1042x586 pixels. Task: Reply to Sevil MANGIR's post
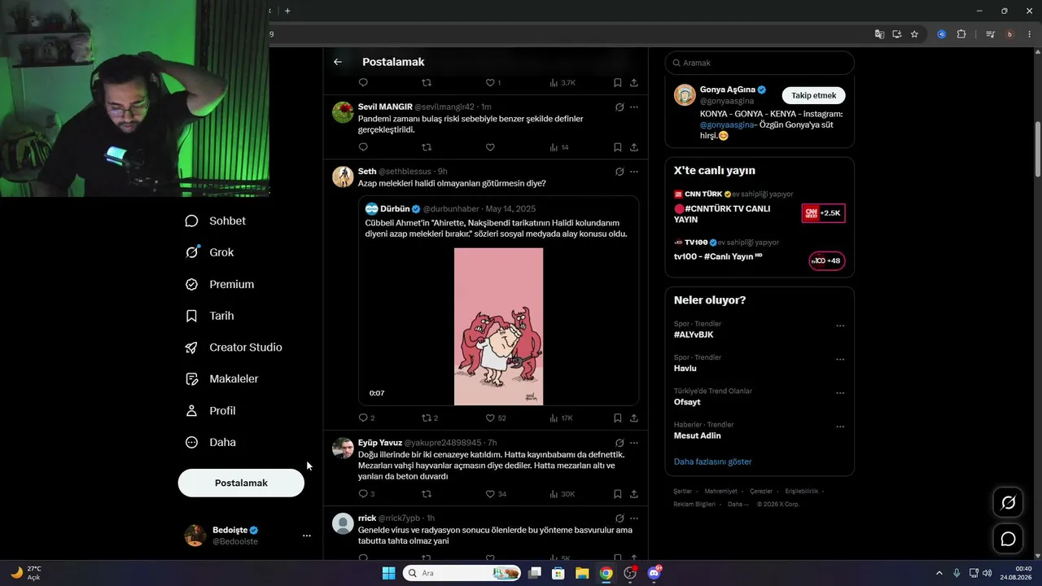click(363, 147)
